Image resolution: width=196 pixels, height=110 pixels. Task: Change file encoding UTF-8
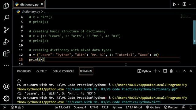(94, 107)
